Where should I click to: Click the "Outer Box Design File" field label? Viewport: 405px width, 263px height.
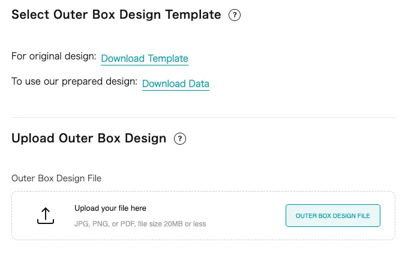pos(56,178)
